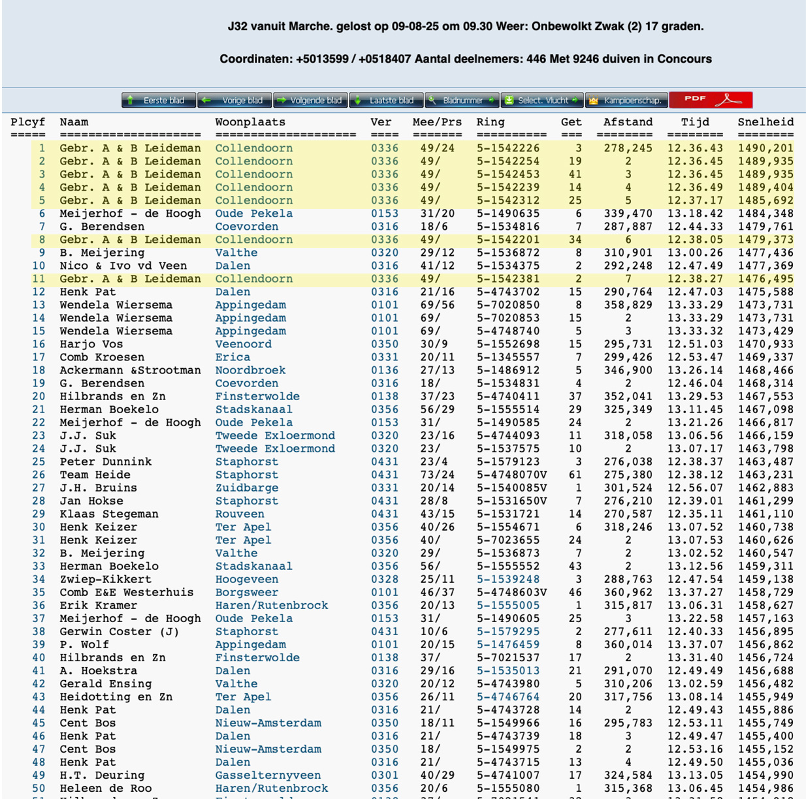Click the Tijd column header
This screenshot has height=799, width=806.
click(x=695, y=122)
